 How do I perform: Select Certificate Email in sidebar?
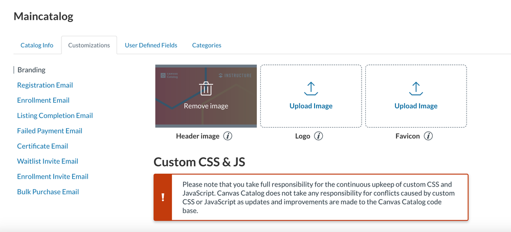[42, 146]
